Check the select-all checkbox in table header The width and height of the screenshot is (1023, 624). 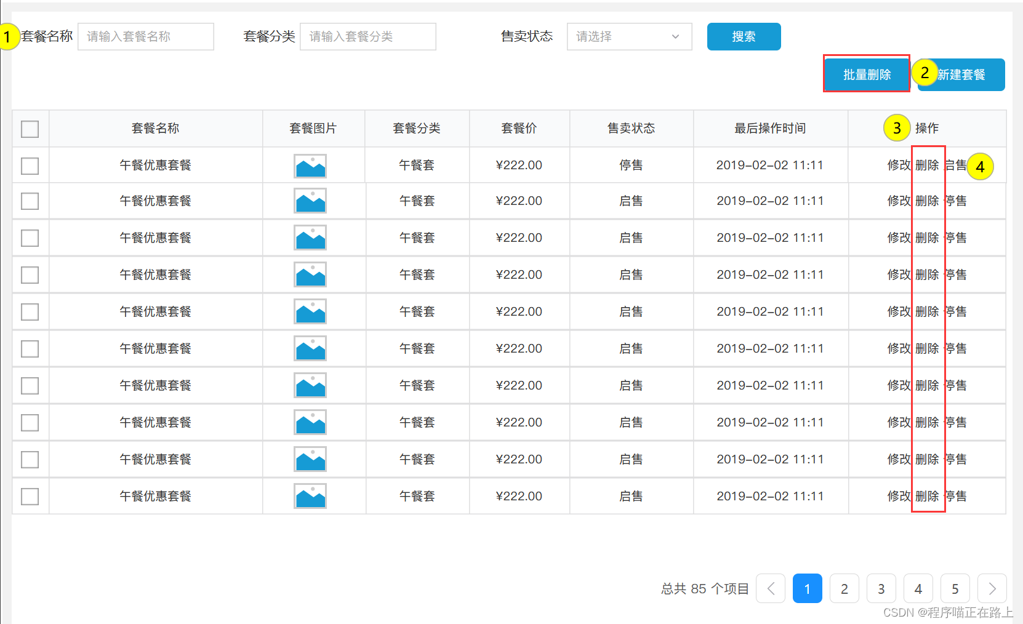coord(30,129)
